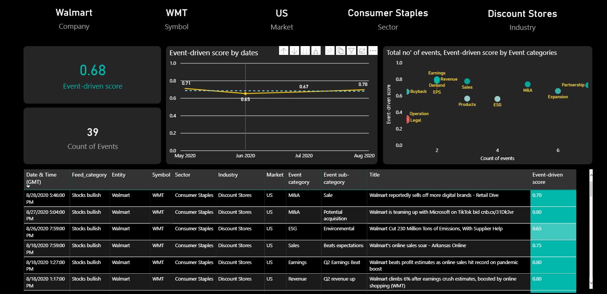The height and width of the screenshot is (294, 607).
Task: Copy the visual as image icon
Action: pos(341,51)
